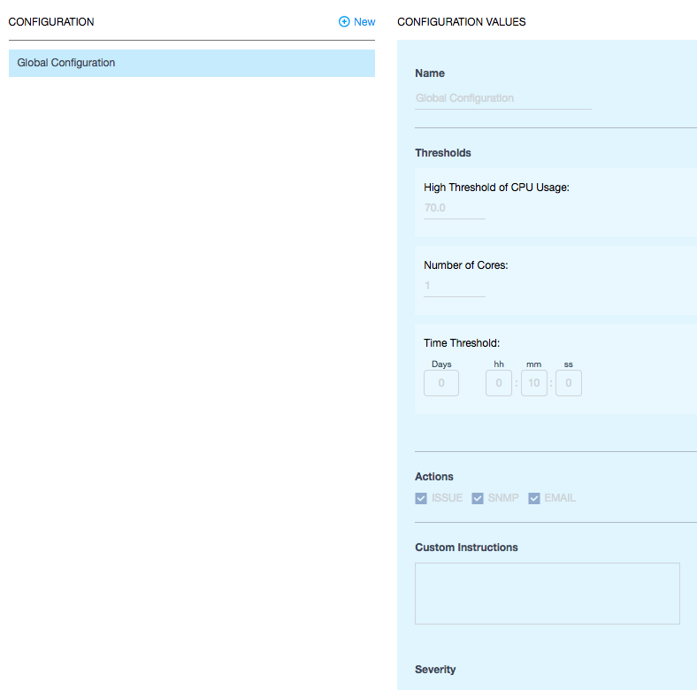Click the Time Threshold label
The width and height of the screenshot is (697, 690).
click(x=462, y=343)
